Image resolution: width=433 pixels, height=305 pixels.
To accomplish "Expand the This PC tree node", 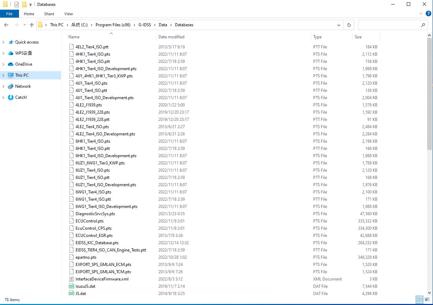I will [x=3, y=75].
